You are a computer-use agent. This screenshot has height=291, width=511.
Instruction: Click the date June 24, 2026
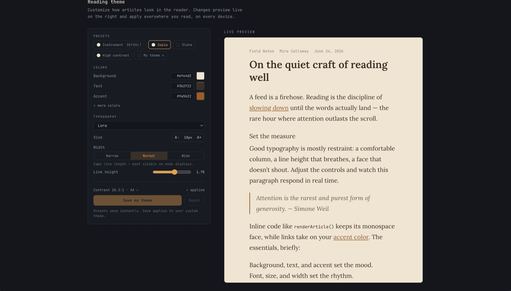coord(329,51)
